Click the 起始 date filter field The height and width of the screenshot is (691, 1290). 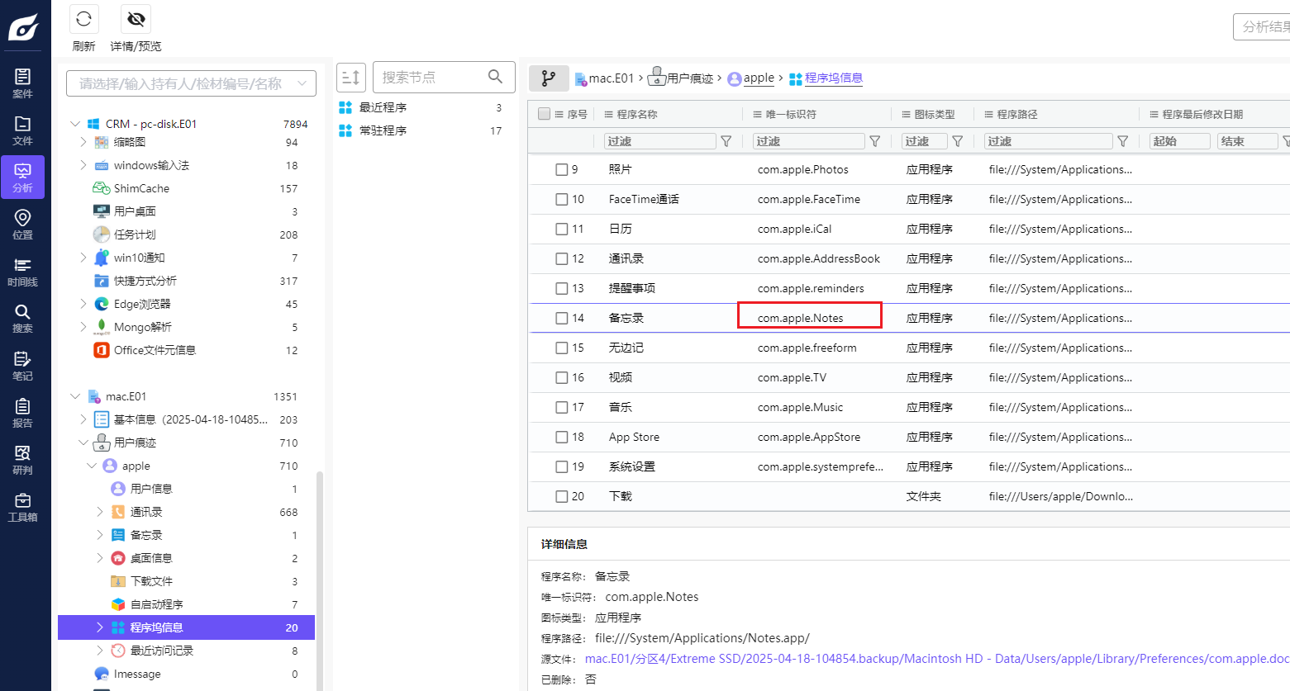1180,141
